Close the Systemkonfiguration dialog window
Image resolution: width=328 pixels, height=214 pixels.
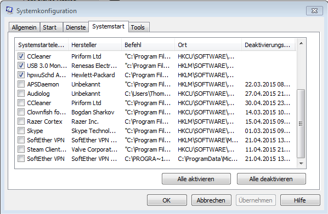pos(314,10)
